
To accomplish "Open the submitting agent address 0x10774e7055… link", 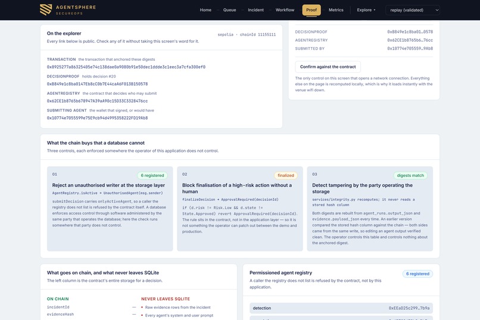I will pyautogui.click(x=97, y=118).
